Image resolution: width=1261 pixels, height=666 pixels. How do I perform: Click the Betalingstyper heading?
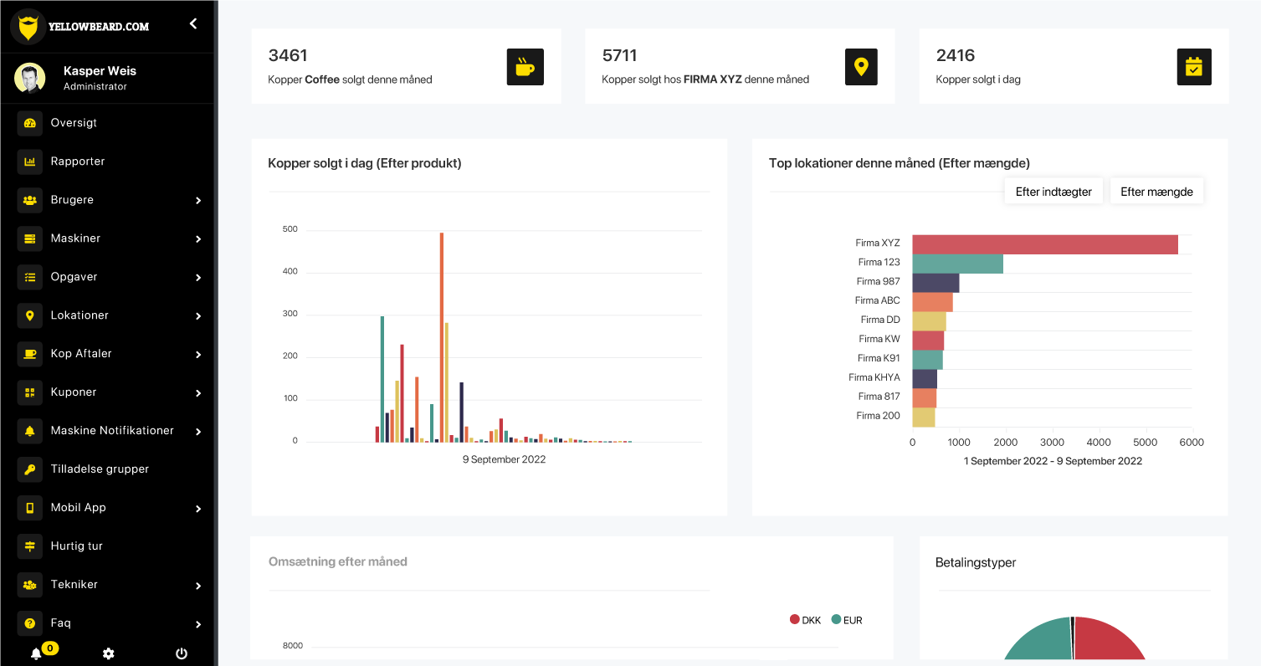[976, 562]
